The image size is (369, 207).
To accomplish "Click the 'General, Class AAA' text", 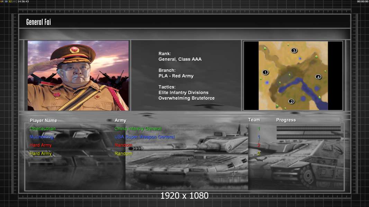I will click(x=180, y=59).
